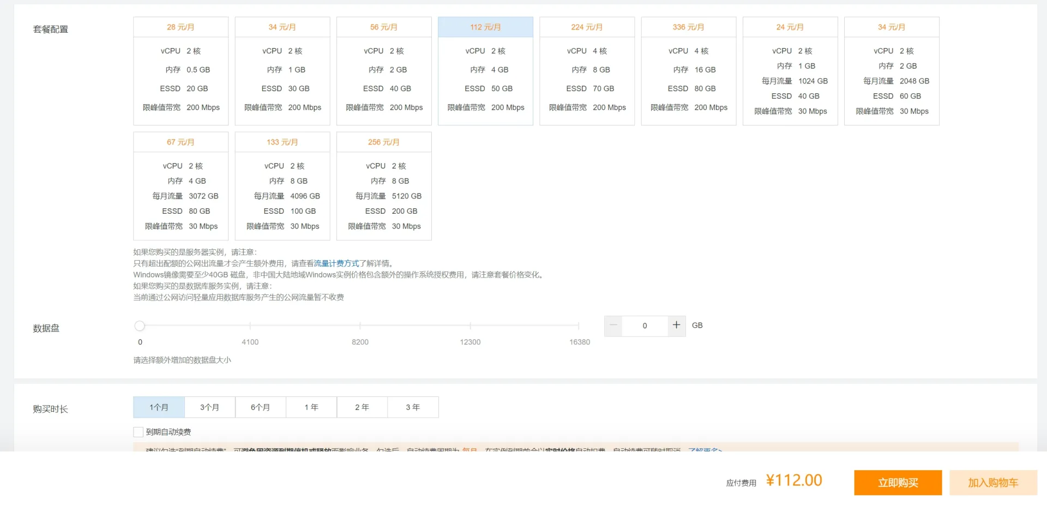Click inside the GB data disk input field
This screenshot has height=512, width=1047.
645,326
